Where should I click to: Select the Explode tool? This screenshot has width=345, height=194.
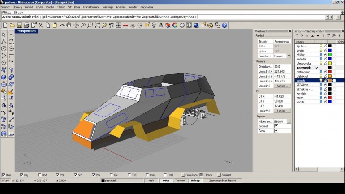pos(11,91)
